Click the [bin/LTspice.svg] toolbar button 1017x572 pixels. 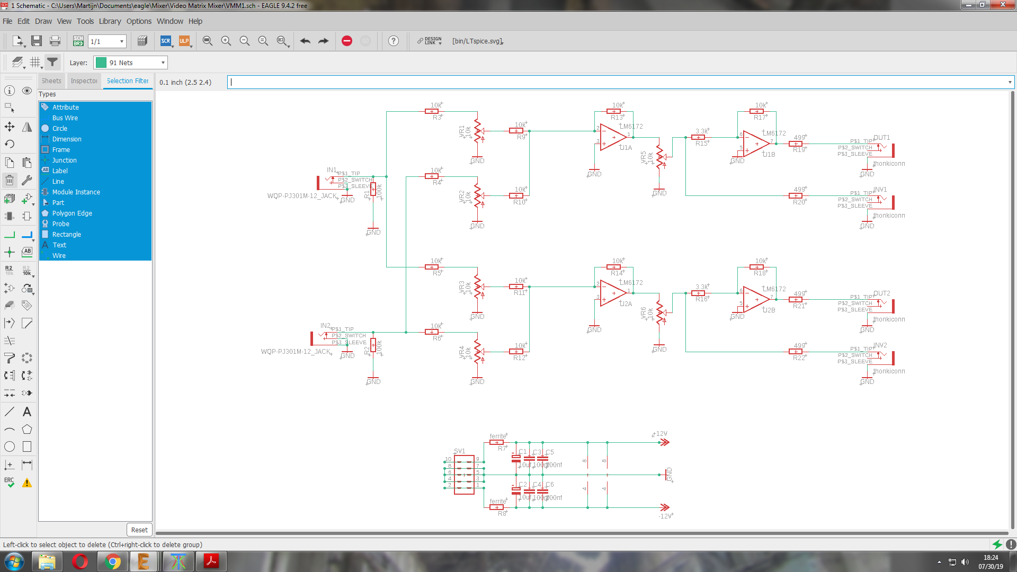coord(477,41)
